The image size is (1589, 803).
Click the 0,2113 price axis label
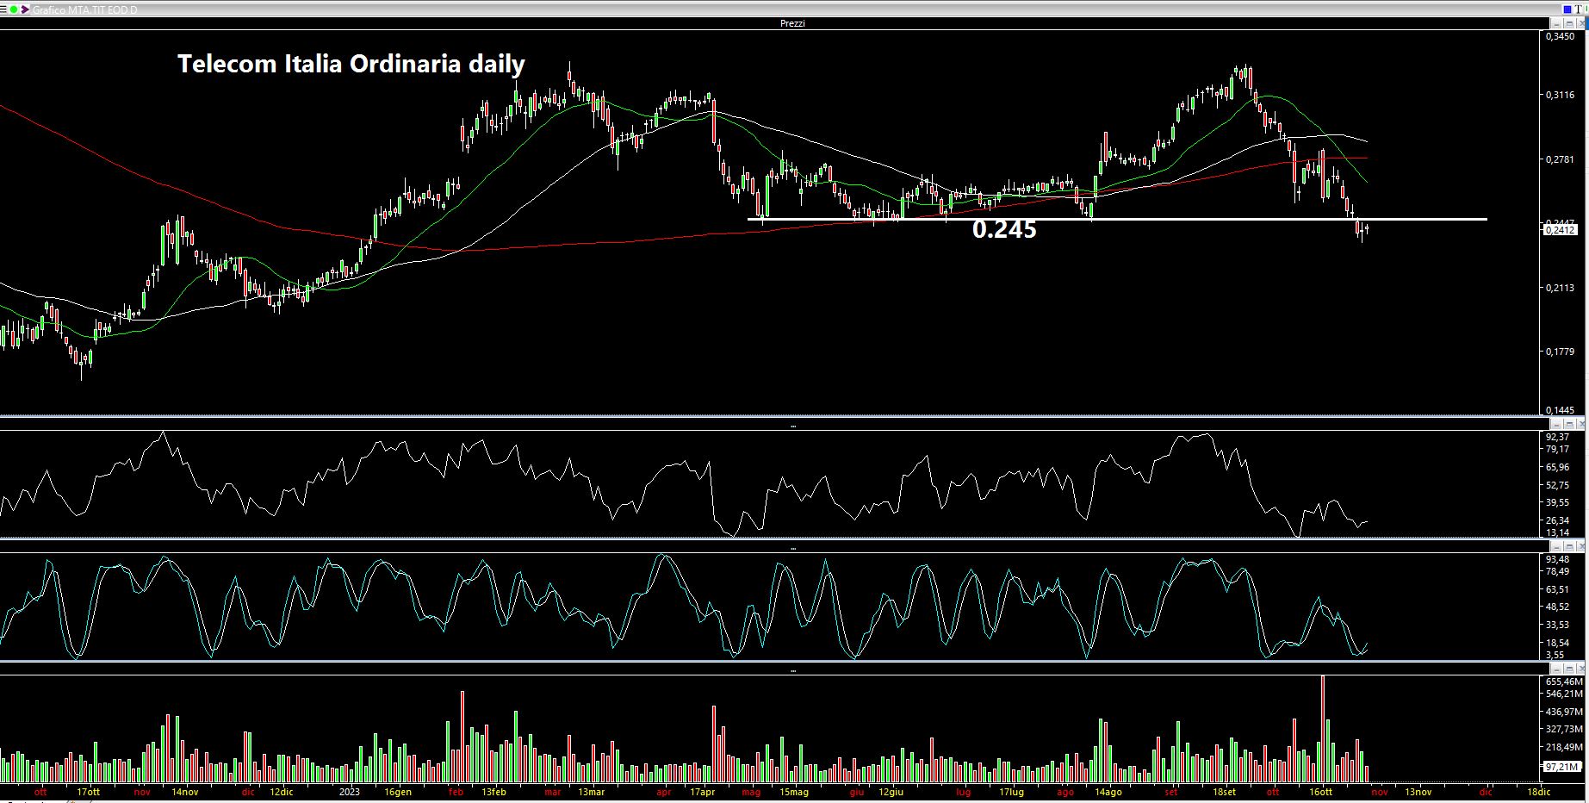click(x=1560, y=288)
